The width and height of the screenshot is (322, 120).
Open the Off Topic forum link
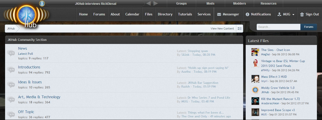(x=26, y=112)
